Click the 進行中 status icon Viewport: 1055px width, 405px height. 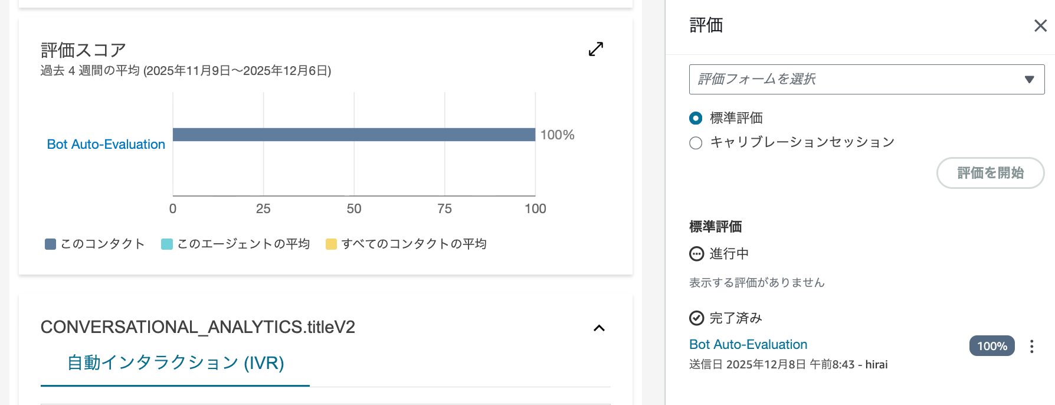click(x=695, y=254)
